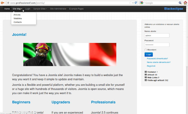Screen dimensions: 188x114
Task: Open Example Pages menu item
Action: (76, 9)
